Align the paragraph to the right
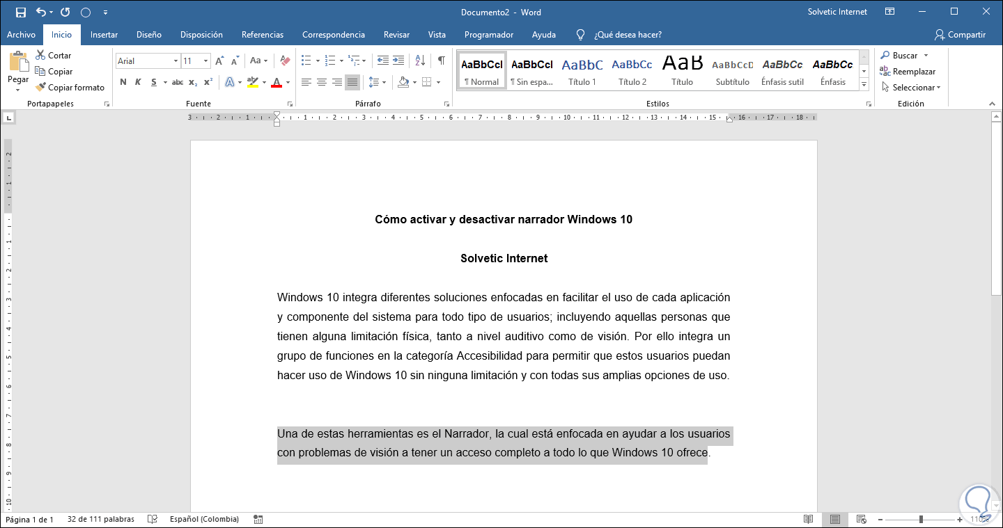 (337, 82)
